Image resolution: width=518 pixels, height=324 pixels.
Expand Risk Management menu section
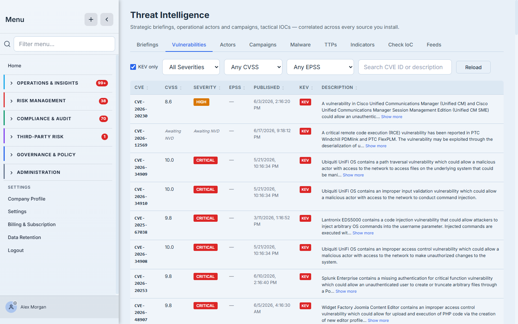[58, 101]
